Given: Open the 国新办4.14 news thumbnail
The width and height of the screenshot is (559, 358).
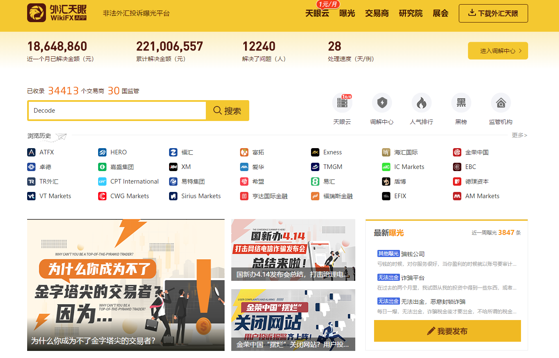Looking at the screenshot, I should pos(293,250).
